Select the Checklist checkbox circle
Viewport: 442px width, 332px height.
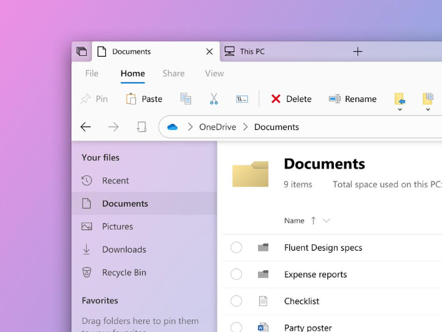(236, 301)
